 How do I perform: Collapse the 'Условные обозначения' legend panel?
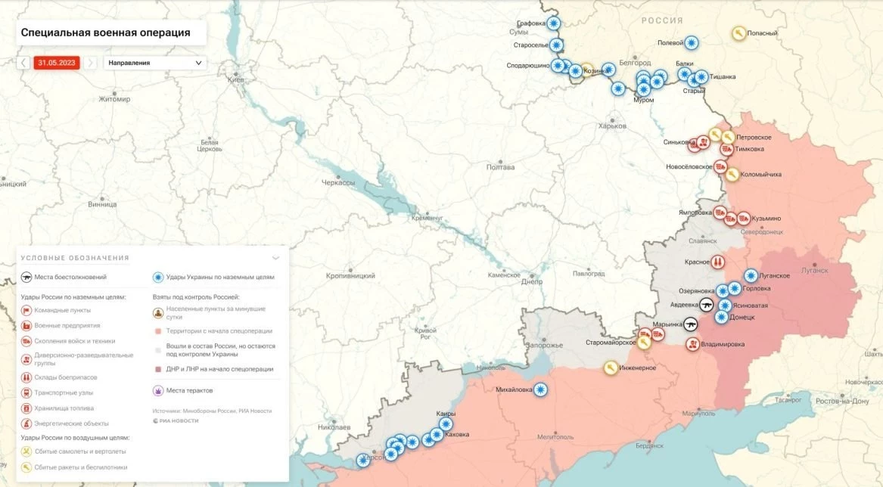coord(275,258)
